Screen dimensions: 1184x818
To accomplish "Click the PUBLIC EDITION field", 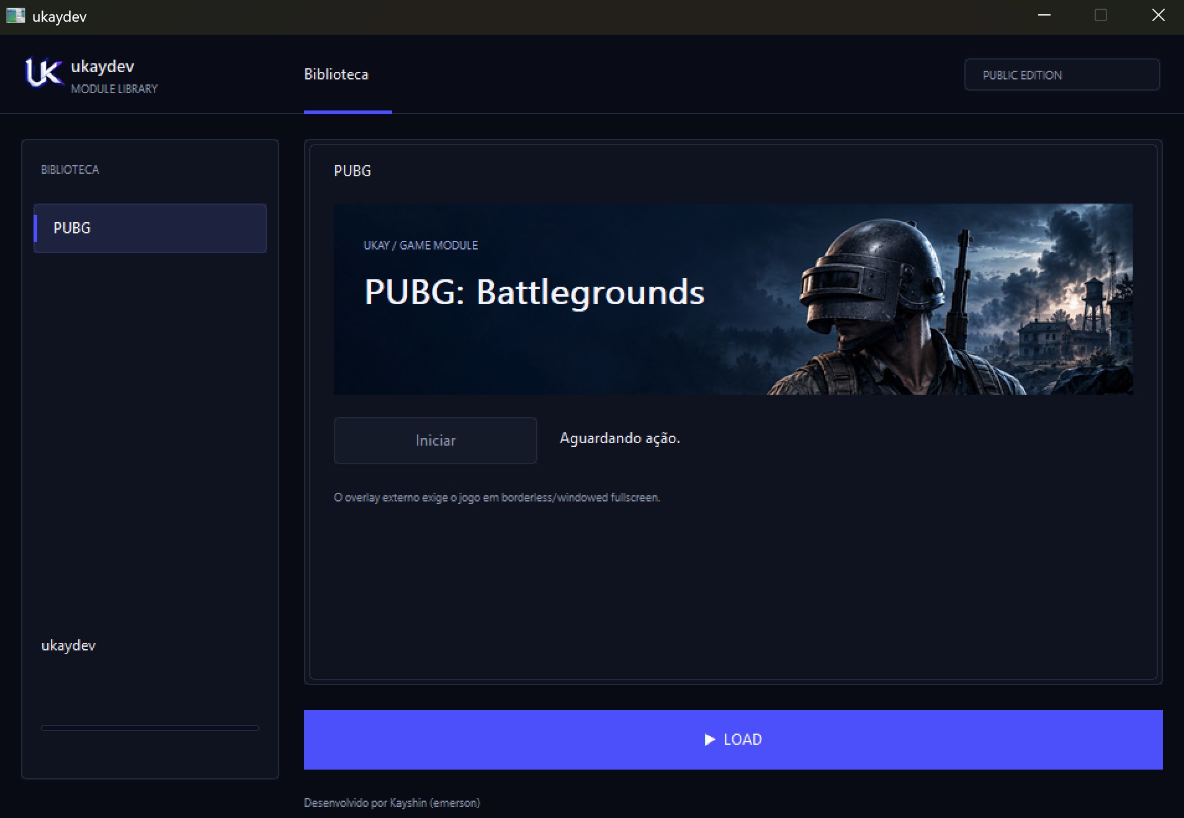I will tap(1062, 74).
